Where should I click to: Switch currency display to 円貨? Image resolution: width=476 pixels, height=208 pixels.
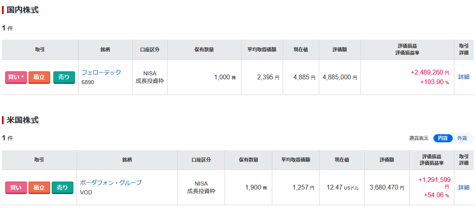point(443,138)
